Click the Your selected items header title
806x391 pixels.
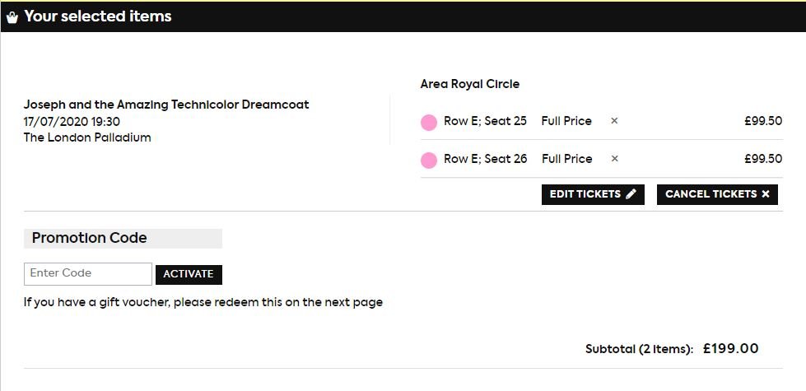(98, 16)
